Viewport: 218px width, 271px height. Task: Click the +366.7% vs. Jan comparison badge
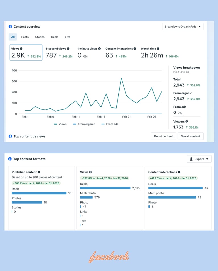click(36, 183)
